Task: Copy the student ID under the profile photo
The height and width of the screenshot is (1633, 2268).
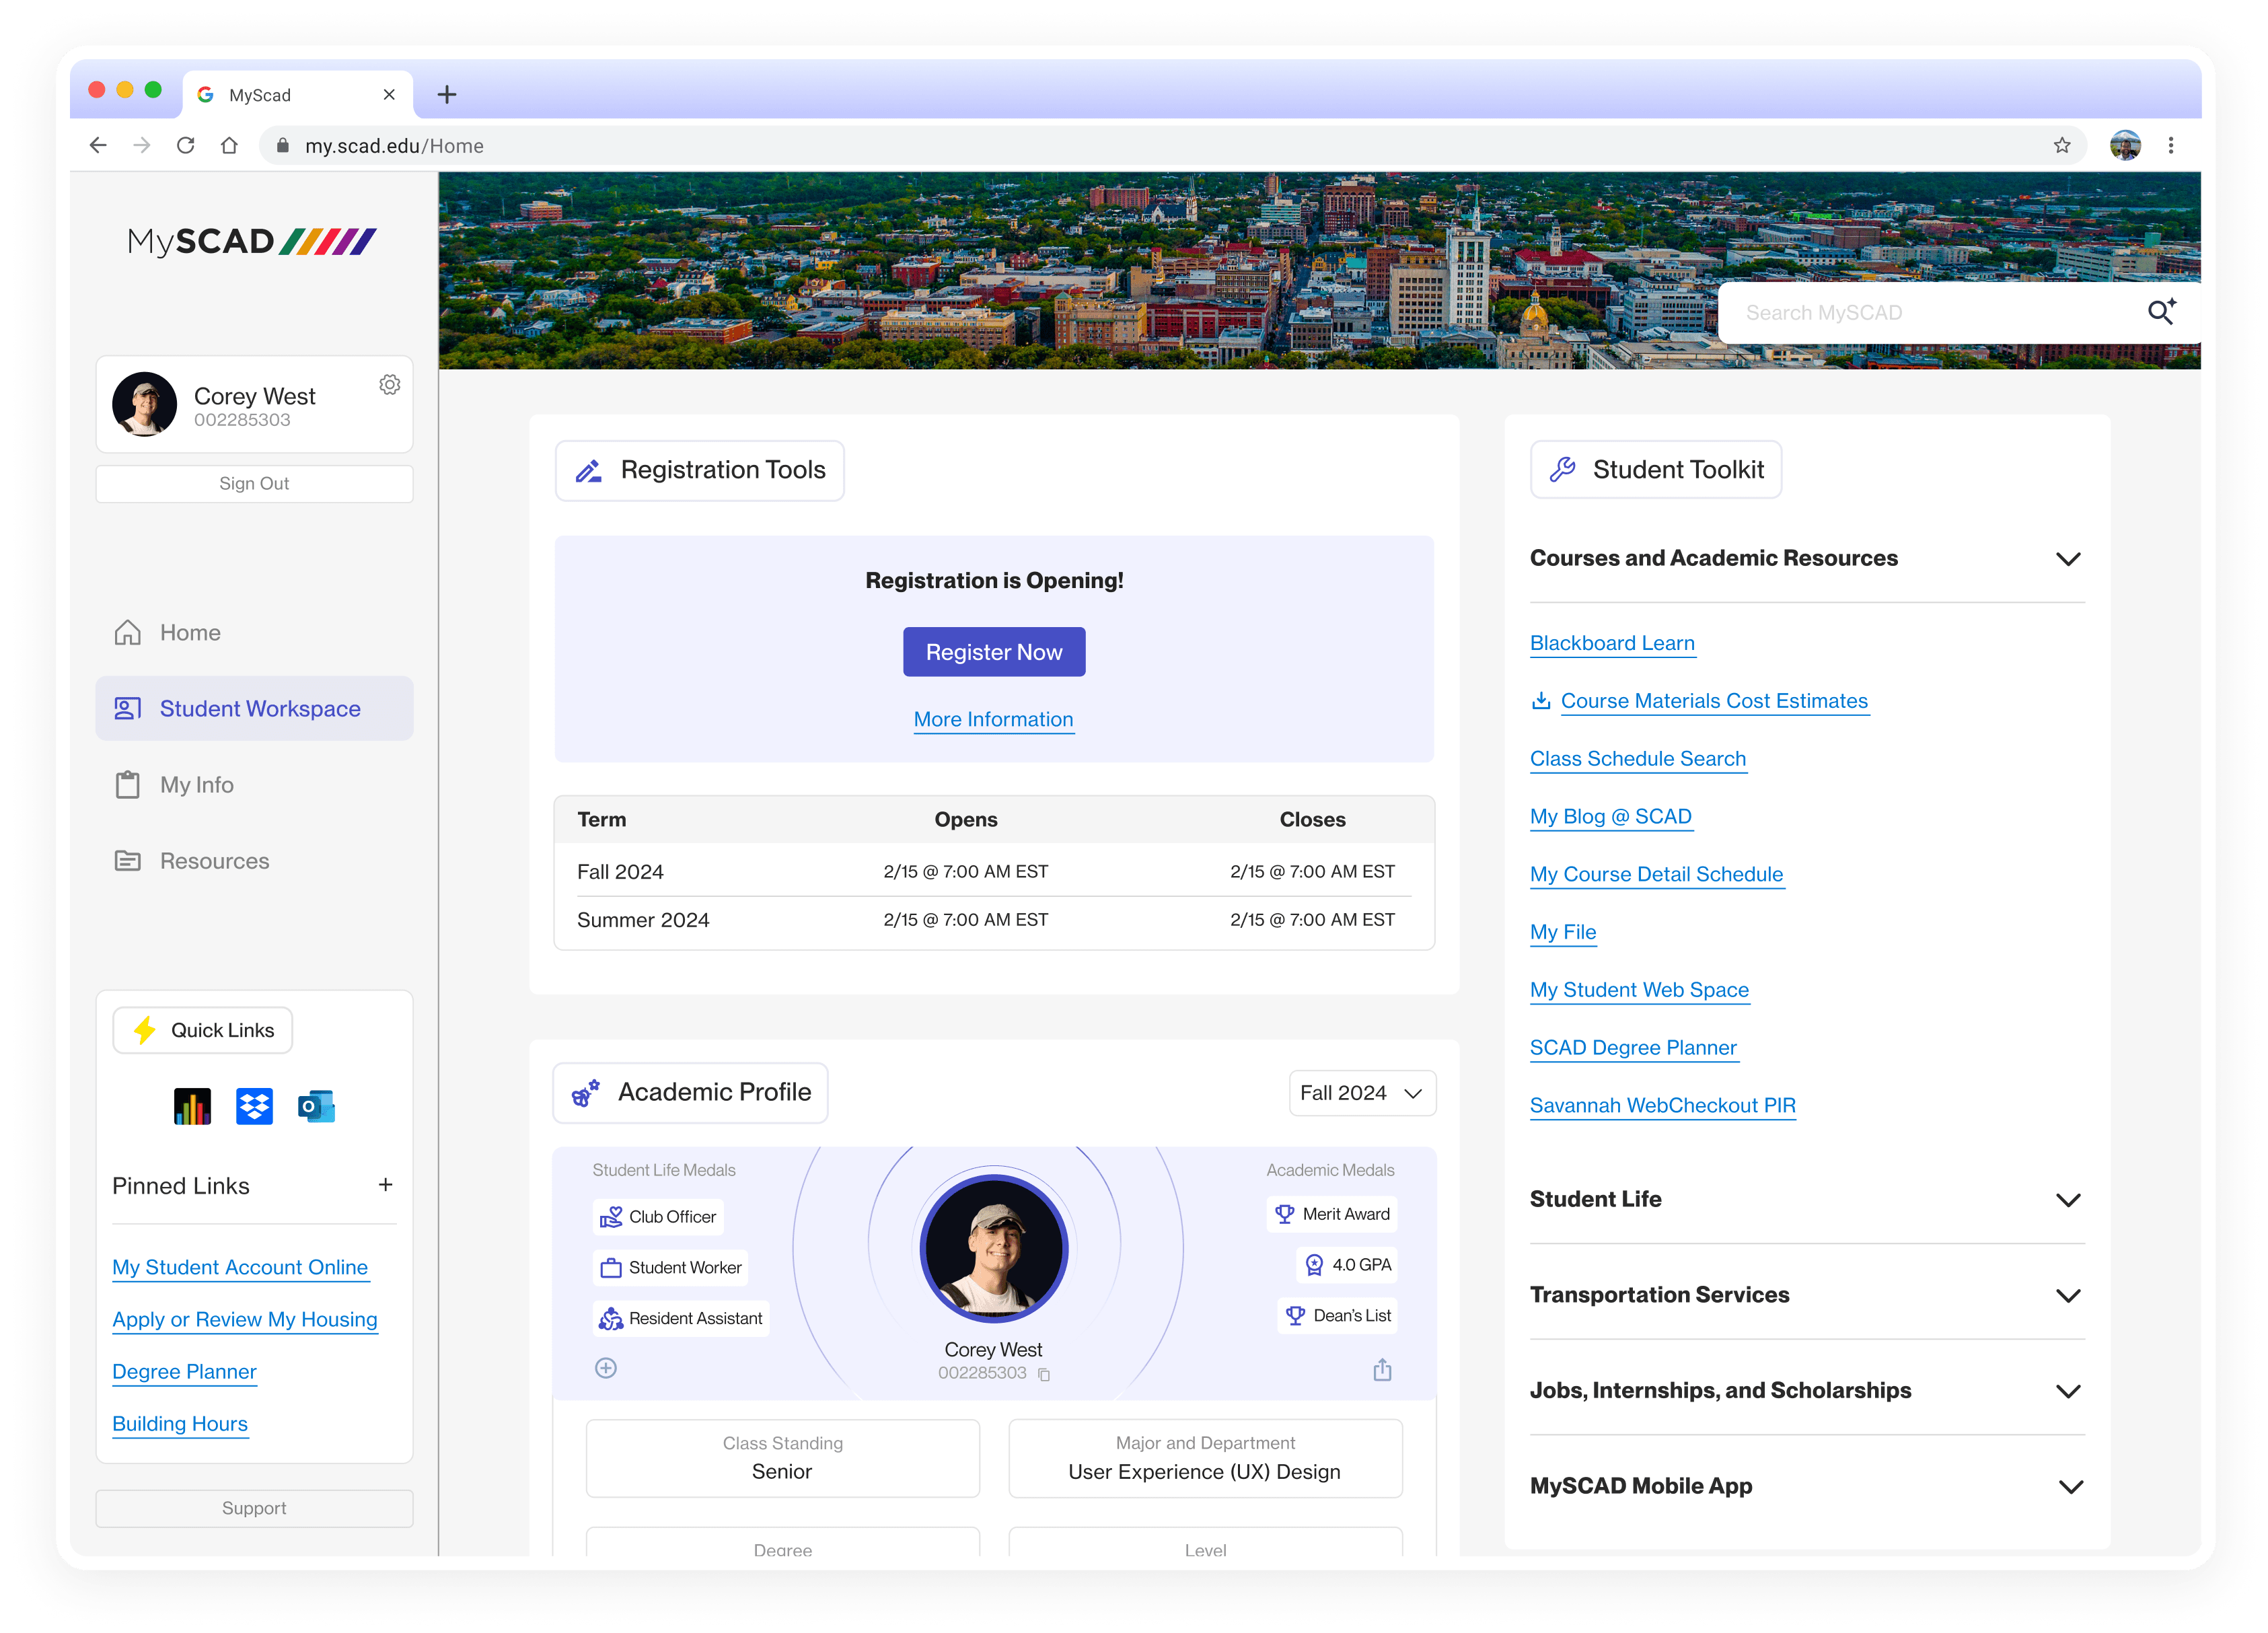Action: 1044,1375
